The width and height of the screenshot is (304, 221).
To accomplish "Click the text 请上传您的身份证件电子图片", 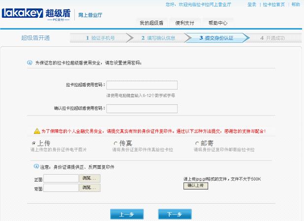I will (59, 150).
